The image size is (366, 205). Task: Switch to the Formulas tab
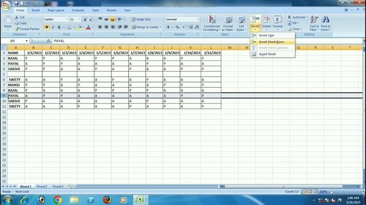[x=78, y=10]
